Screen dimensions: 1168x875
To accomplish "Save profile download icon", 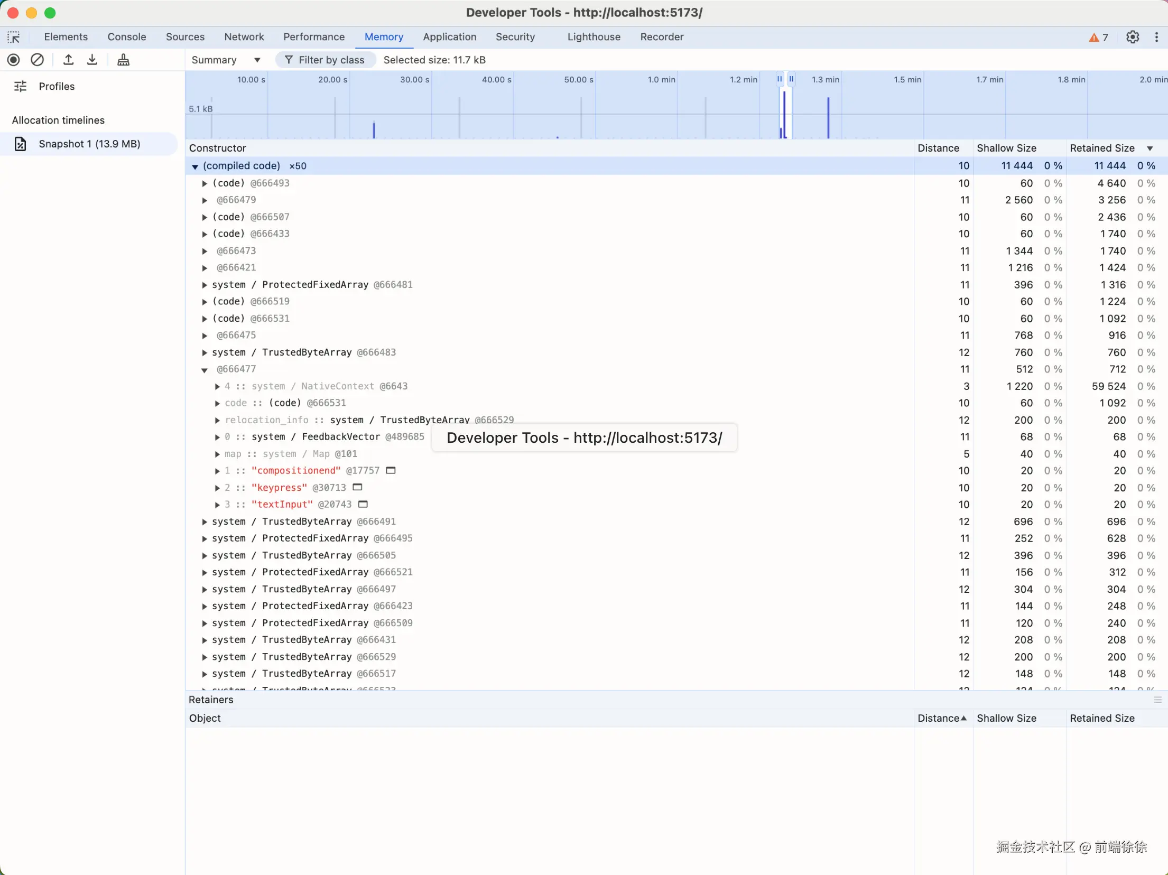I will click(92, 60).
